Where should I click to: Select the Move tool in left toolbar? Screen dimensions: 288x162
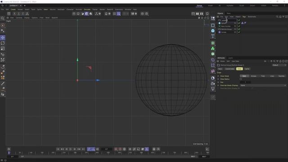point(3,38)
